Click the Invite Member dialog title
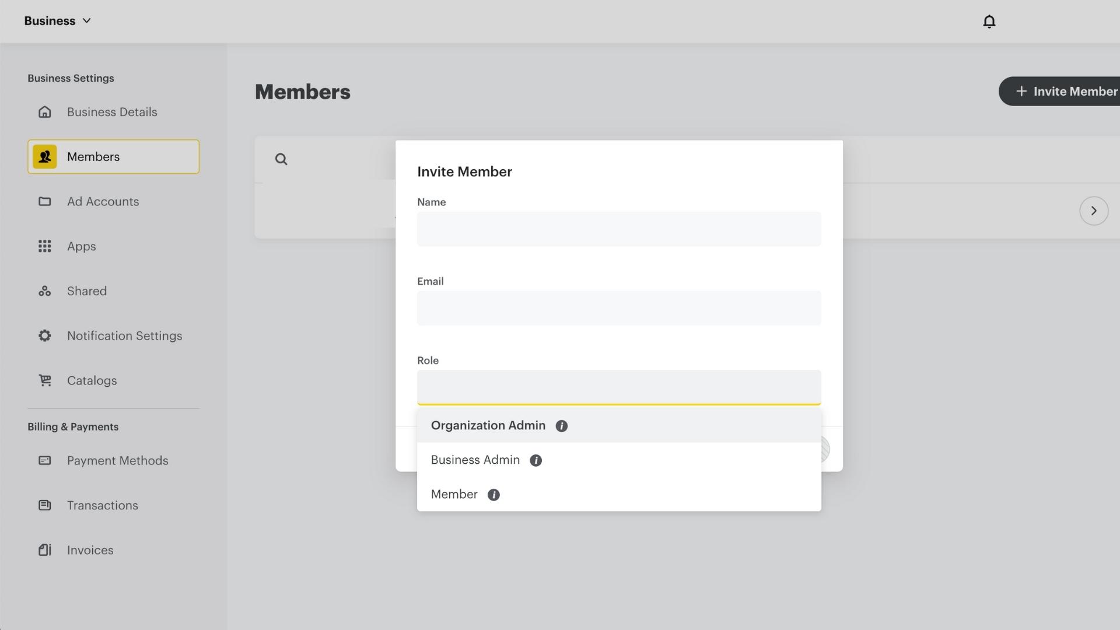 click(464, 172)
